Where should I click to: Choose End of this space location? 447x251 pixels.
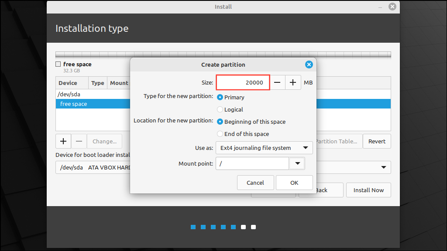point(220,134)
